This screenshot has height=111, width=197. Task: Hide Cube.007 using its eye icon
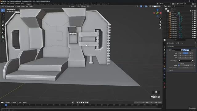tap(193, 30)
